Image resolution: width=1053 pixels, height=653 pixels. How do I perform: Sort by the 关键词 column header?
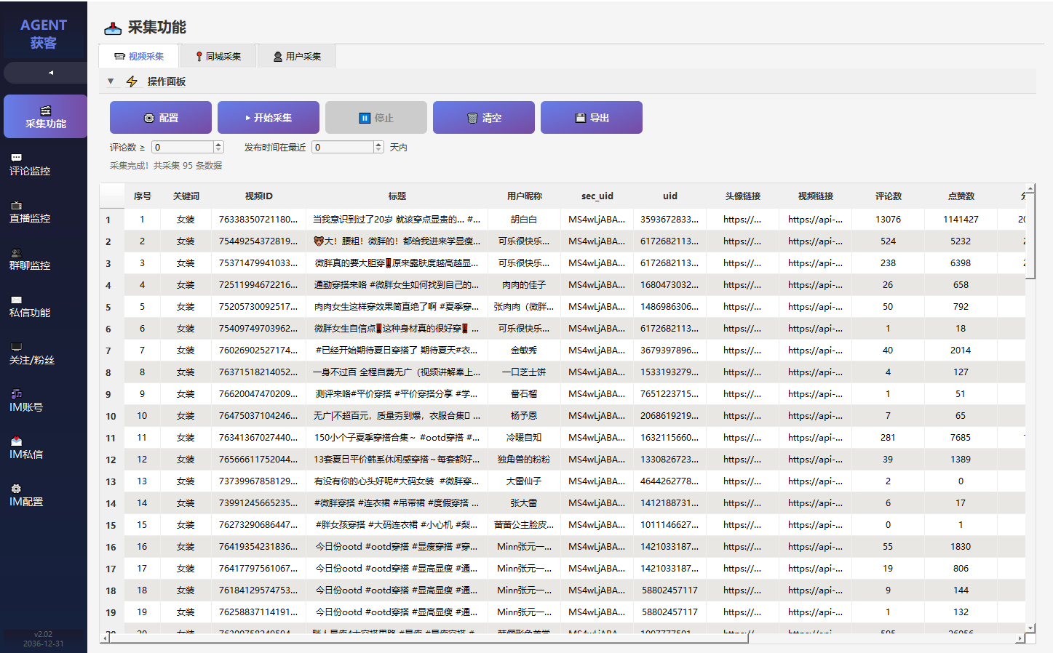tap(186, 196)
